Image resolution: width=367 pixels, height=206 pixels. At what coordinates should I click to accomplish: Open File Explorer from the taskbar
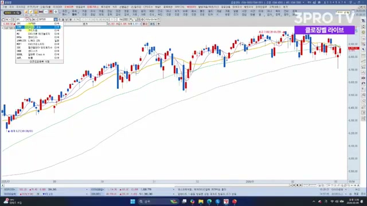pos(201,201)
